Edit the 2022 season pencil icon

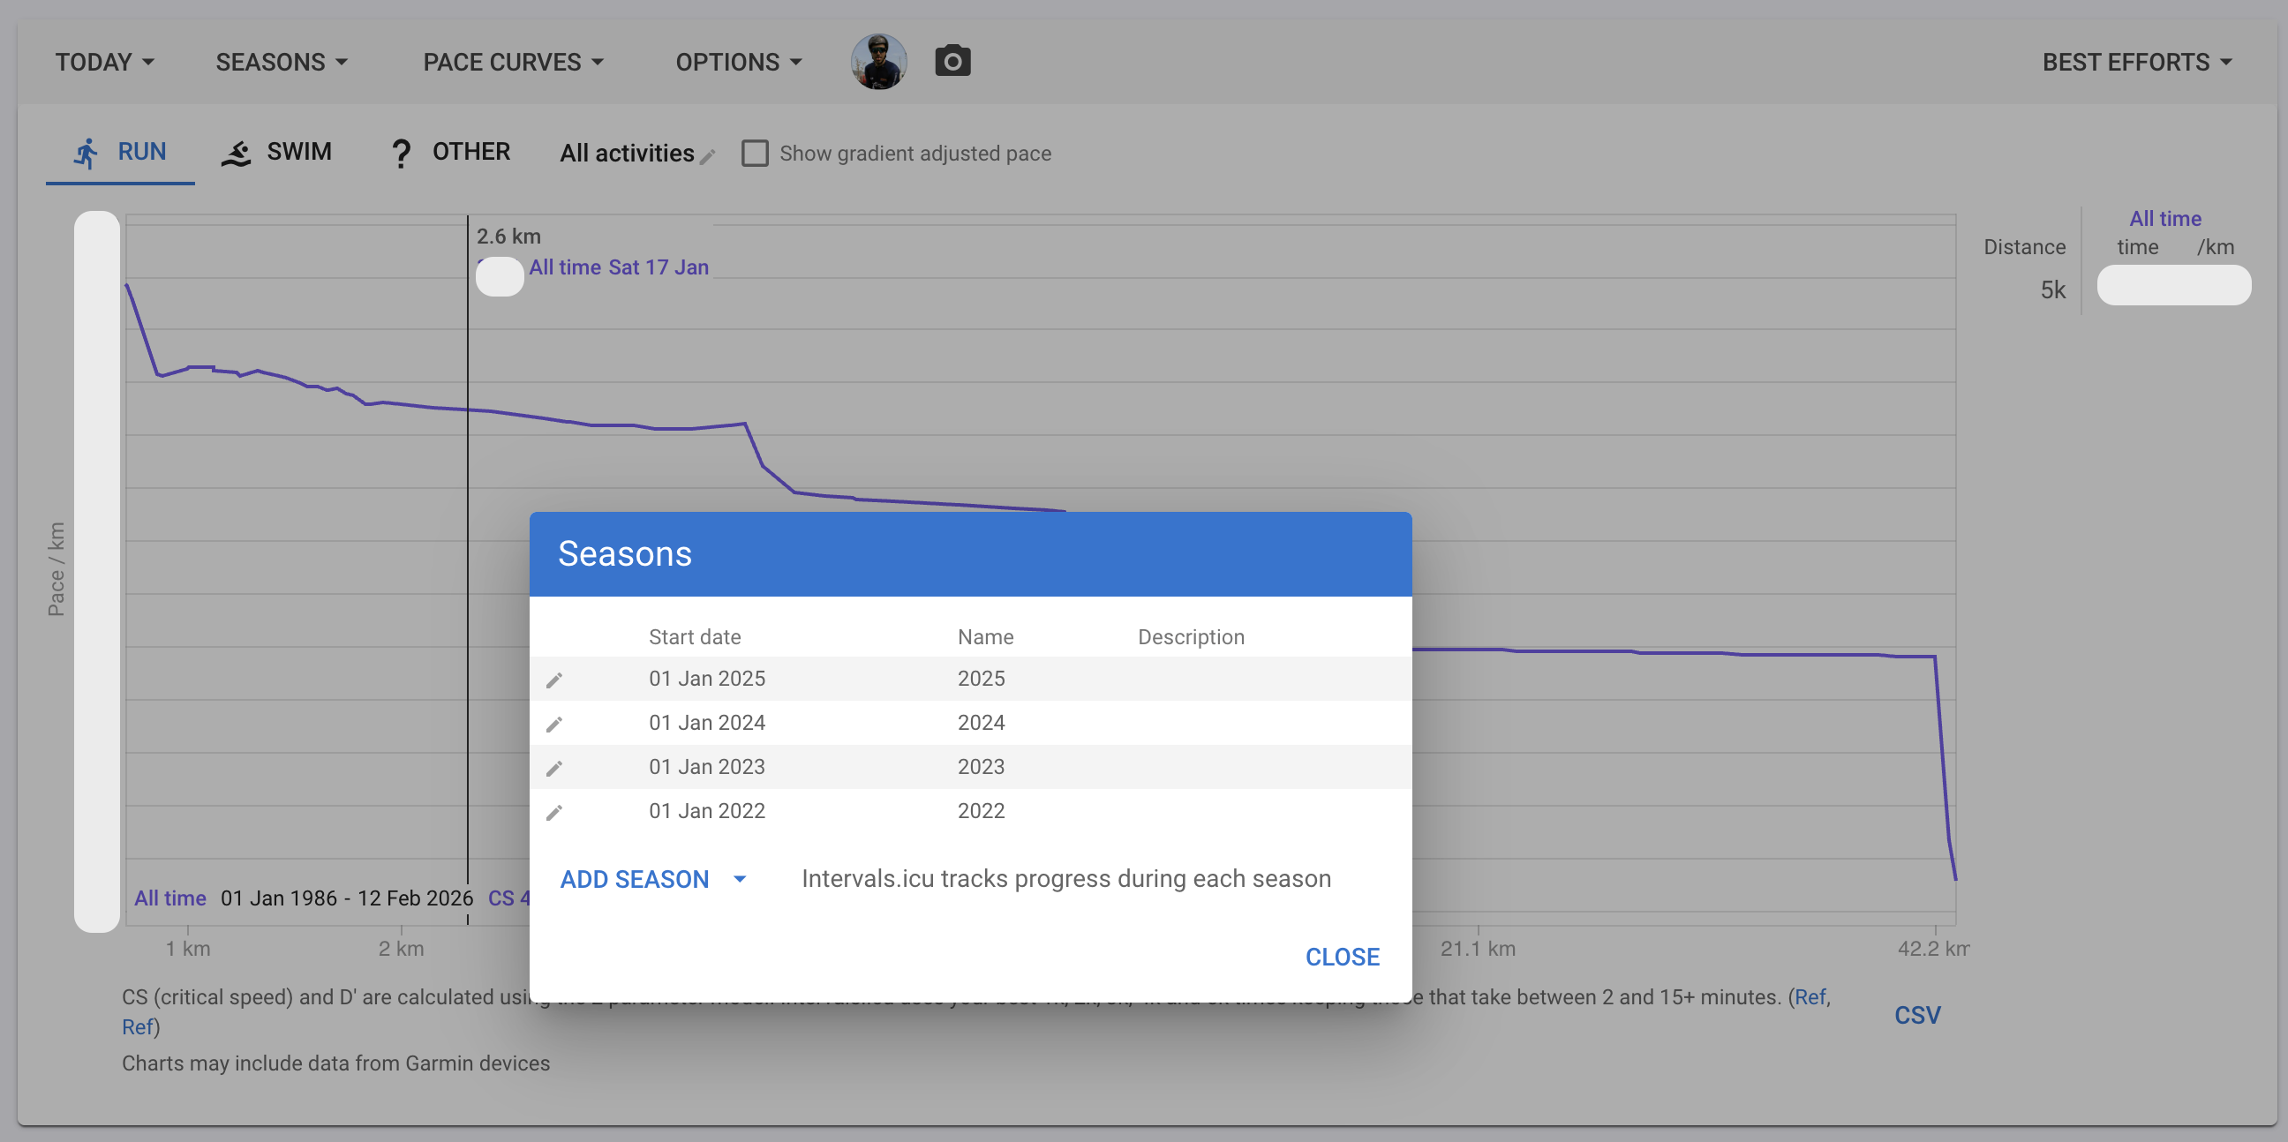[554, 813]
